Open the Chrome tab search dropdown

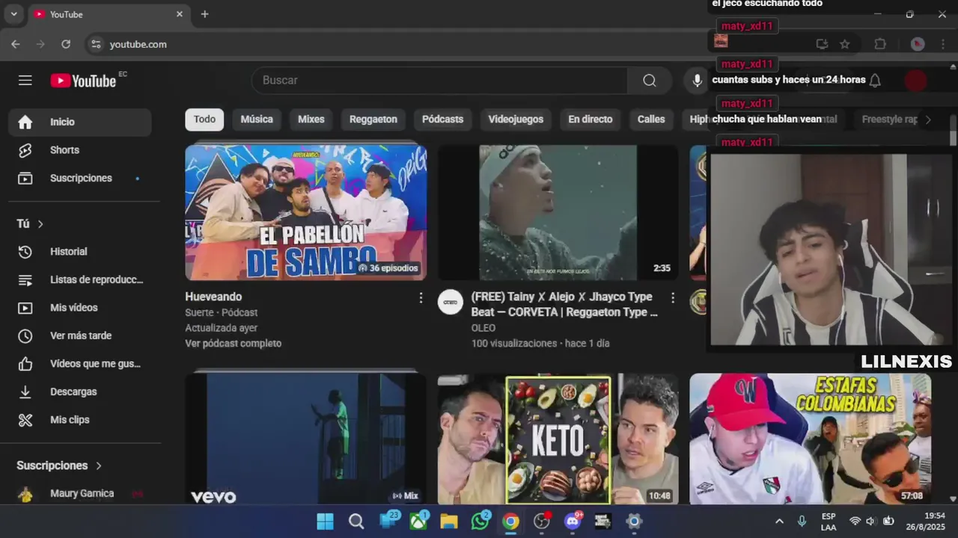(13, 14)
